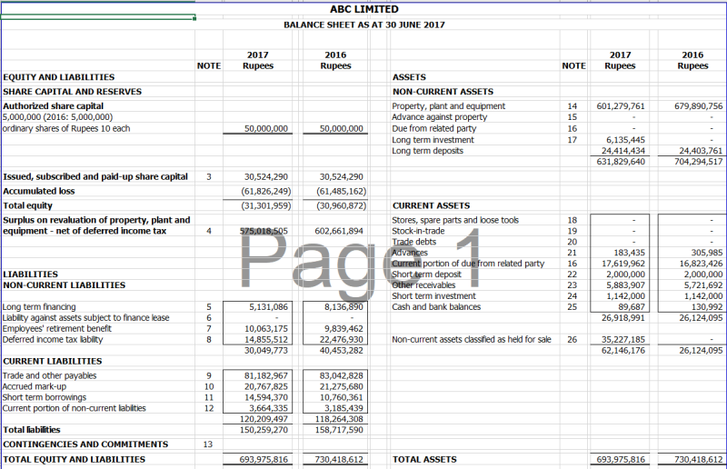Select the 2017 total assets value 693,975,816
727x469 pixels.
pos(621,459)
